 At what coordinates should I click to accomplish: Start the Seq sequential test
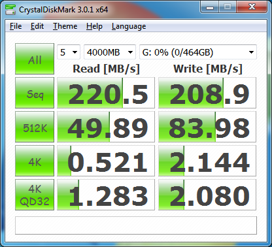click(x=35, y=93)
